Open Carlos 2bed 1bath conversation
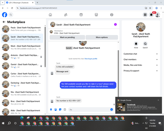The width and height of the screenshot is (164, 131). (22, 75)
